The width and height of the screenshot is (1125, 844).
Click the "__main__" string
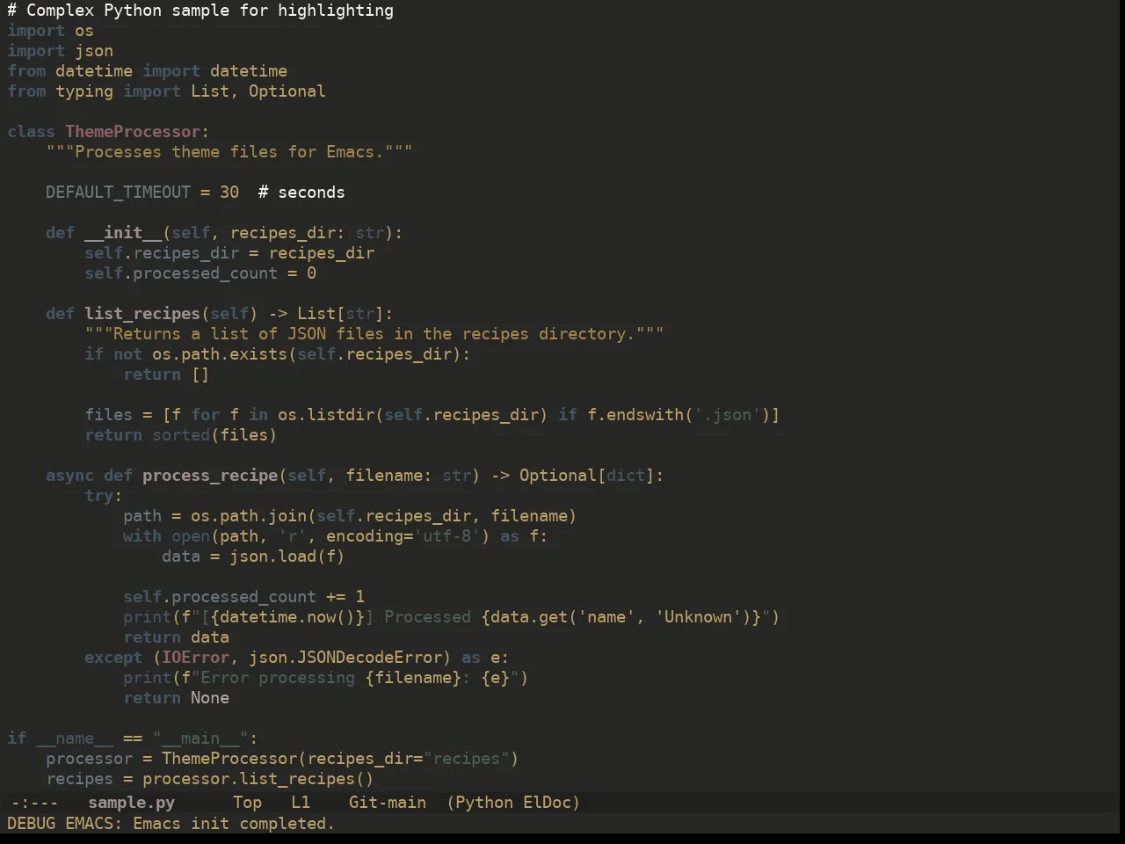[x=200, y=738]
